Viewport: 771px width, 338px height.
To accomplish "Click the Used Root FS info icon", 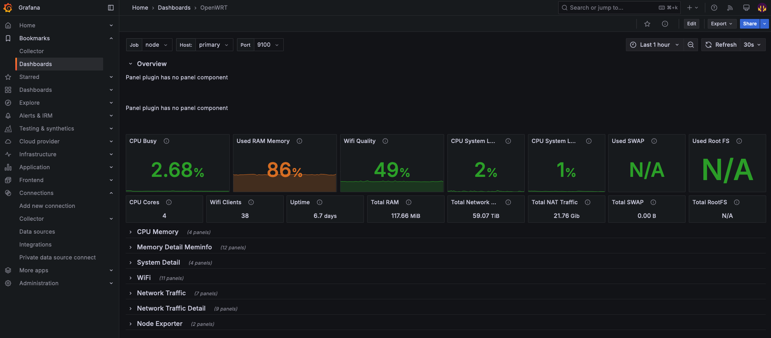I will tap(739, 141).
